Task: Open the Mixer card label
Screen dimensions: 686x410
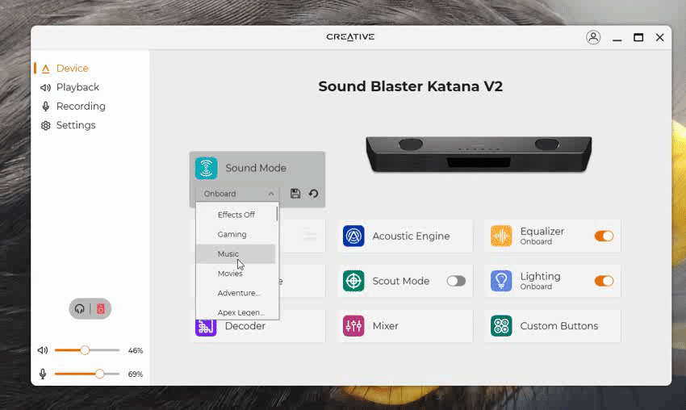Action: (x=385, y=326)
